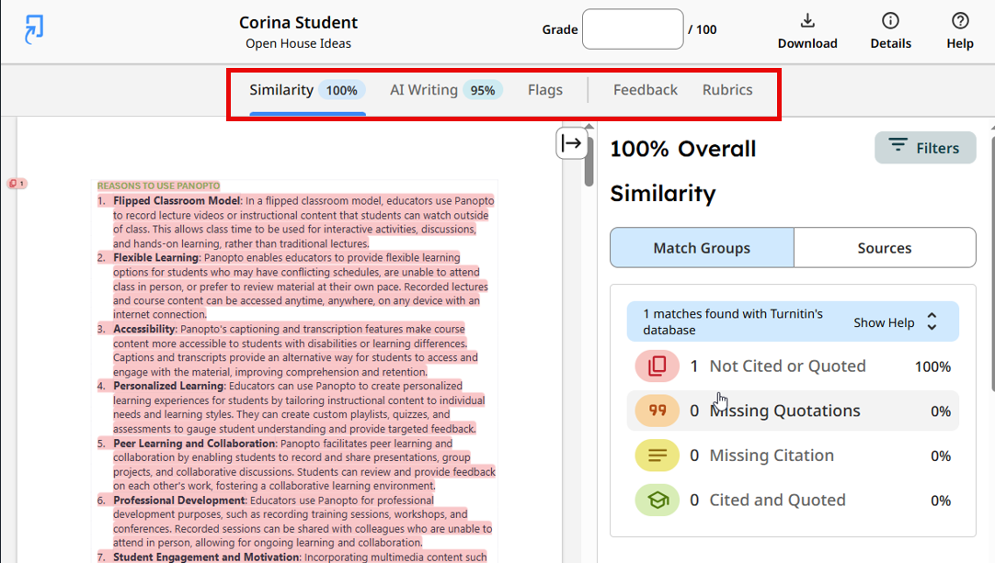Select the Match Groups view
995x563 pixels.
click(x=701, y=248)
